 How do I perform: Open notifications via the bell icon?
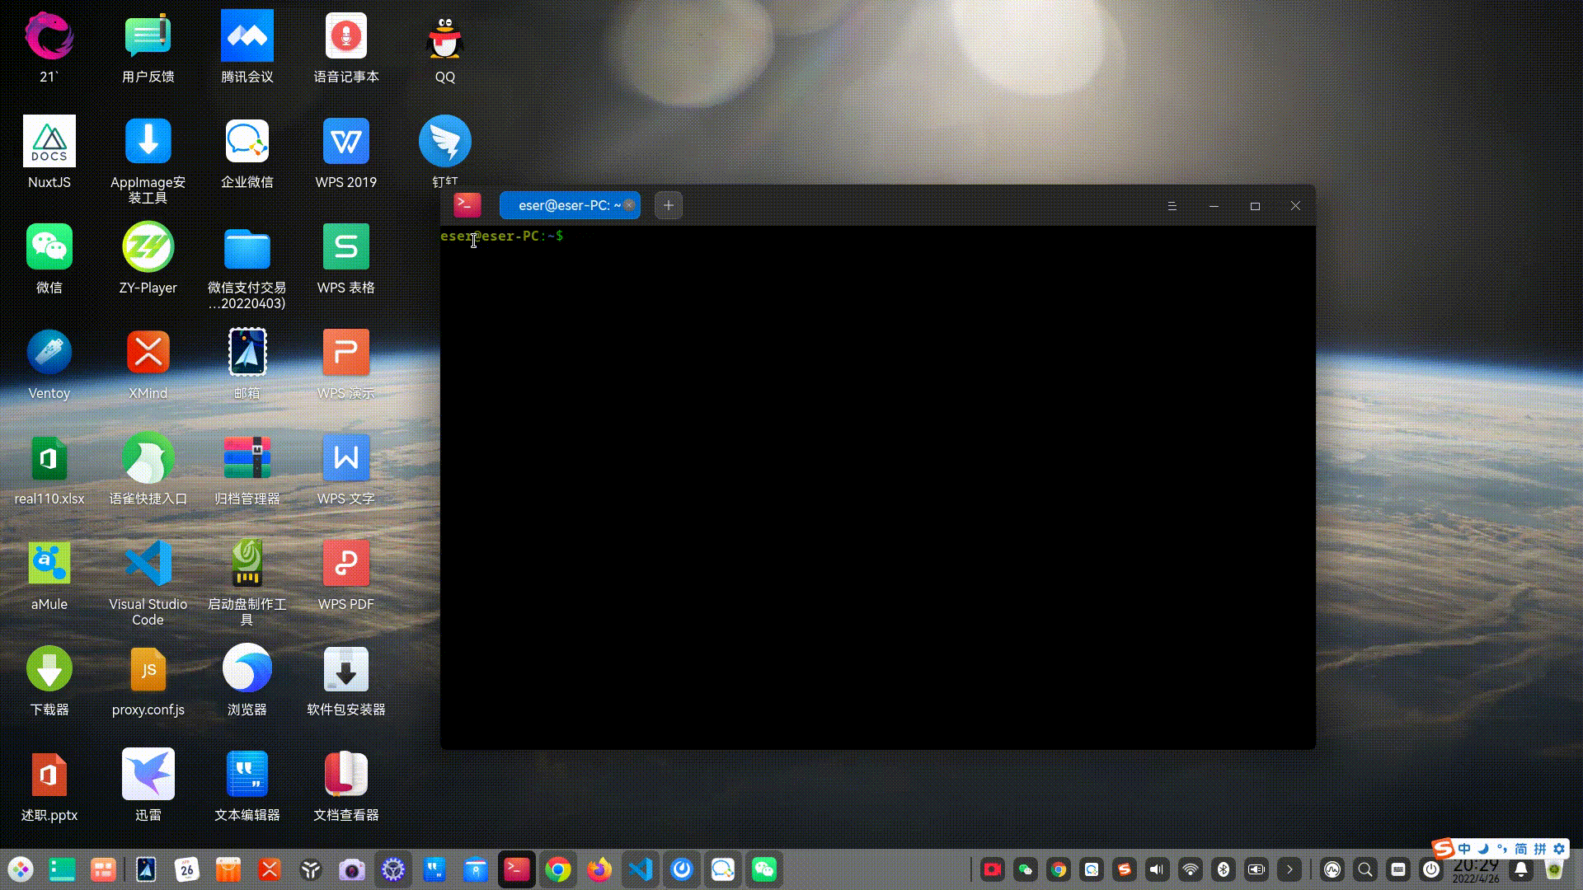[x=1520, y=869]
